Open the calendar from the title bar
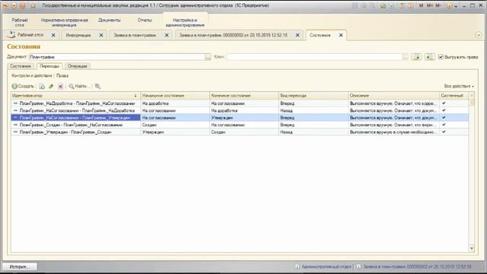Viewport: 487px width, 274px height. pyautogui.click(x=411, y=5)
